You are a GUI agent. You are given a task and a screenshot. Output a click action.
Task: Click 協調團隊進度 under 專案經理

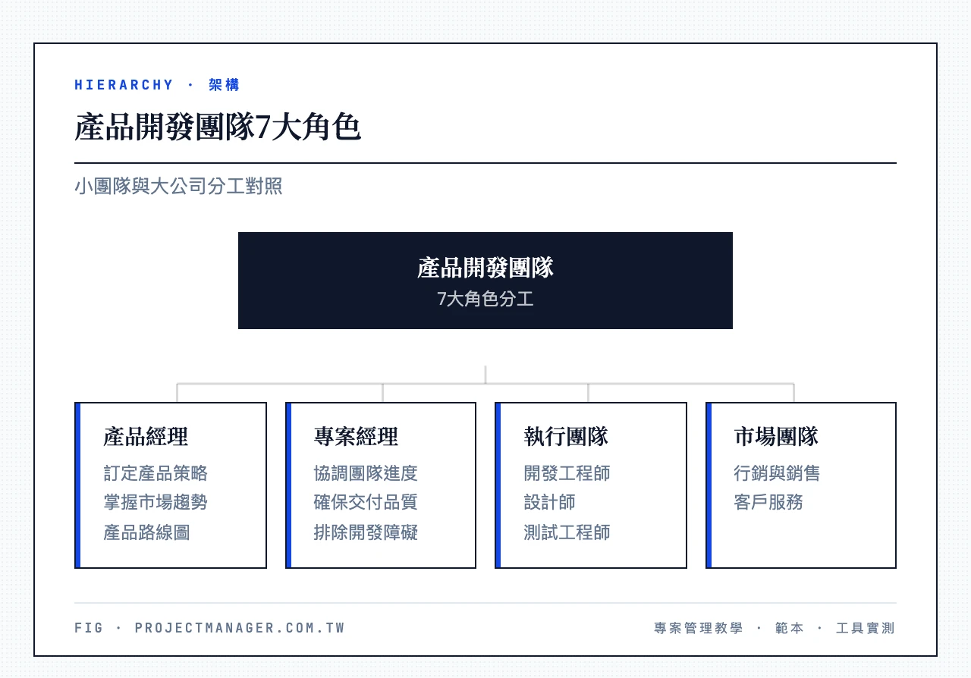click(x=366, y=473)
